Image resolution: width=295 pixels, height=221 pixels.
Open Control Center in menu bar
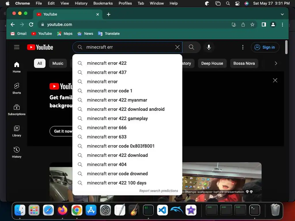click(x=237, y=3)
